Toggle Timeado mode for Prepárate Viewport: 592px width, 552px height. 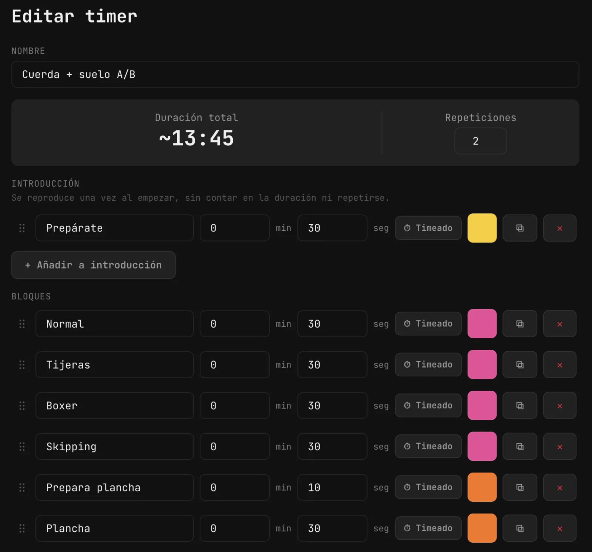click(428, 228)
